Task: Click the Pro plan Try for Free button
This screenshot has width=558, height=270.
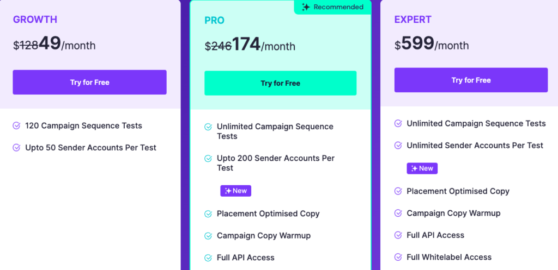Action: [x=280, y=83]
